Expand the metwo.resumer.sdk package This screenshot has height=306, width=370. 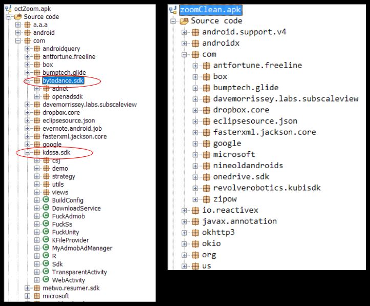[28, 288]
